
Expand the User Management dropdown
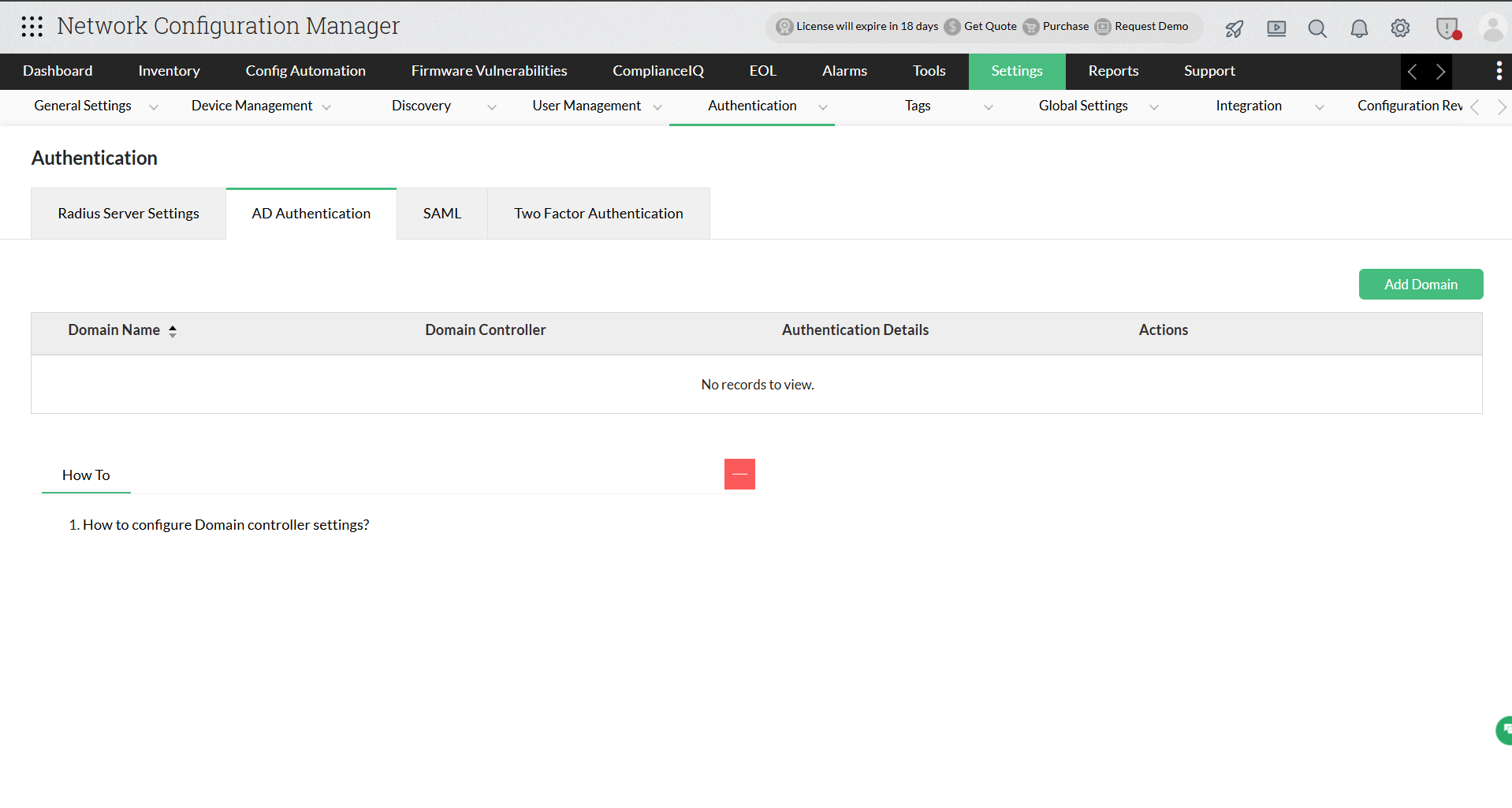pyautogui.click(x=657, y=107)
